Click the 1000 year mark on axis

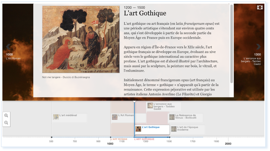coord(110,144)
